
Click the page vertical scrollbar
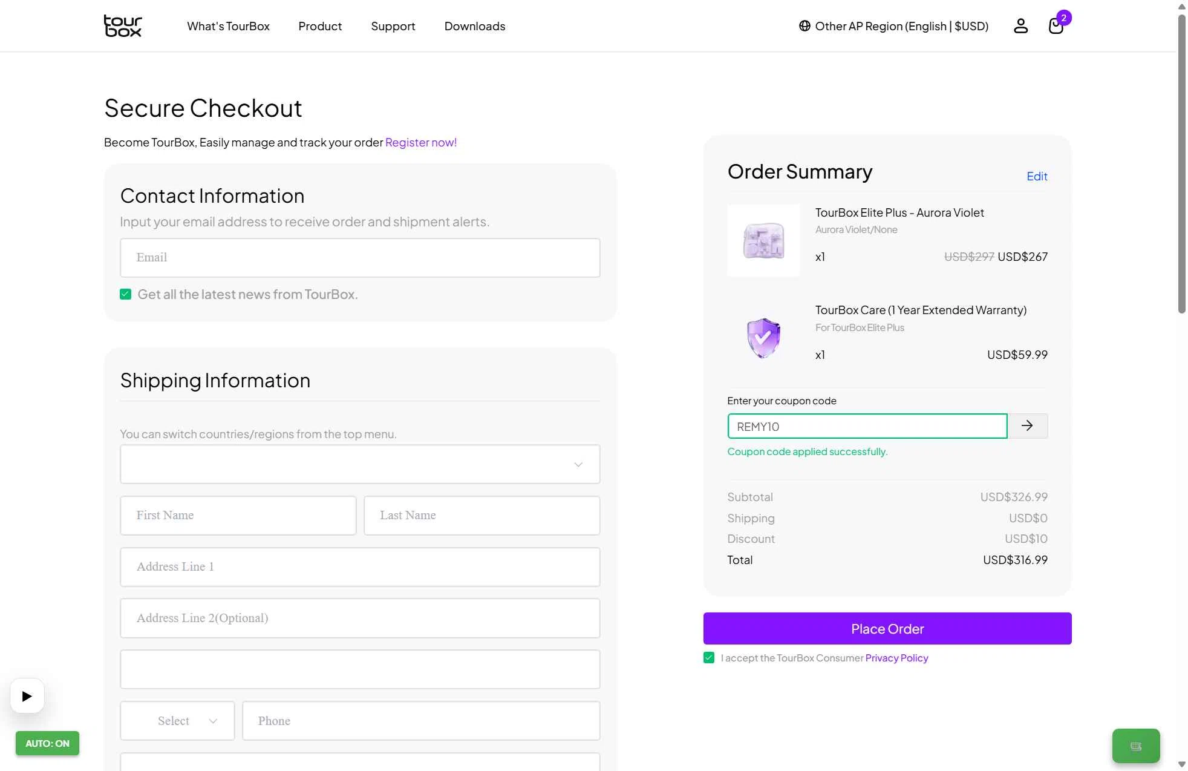[x=1182, y=163]
